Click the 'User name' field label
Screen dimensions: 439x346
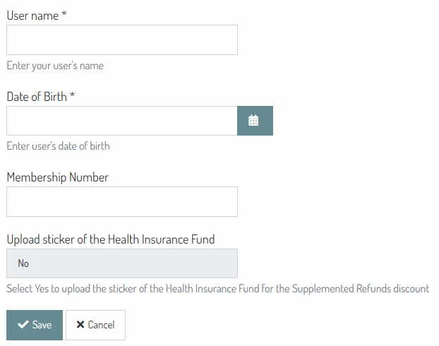pos(32,16)
